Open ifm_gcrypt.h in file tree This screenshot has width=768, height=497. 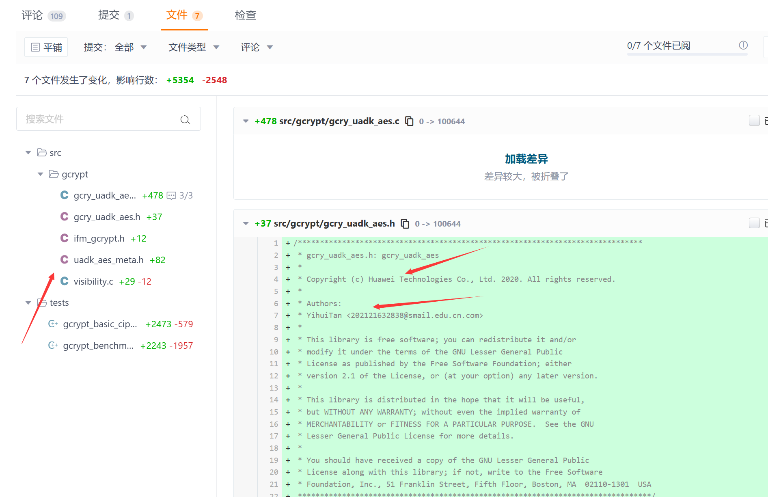click(99, 239)
